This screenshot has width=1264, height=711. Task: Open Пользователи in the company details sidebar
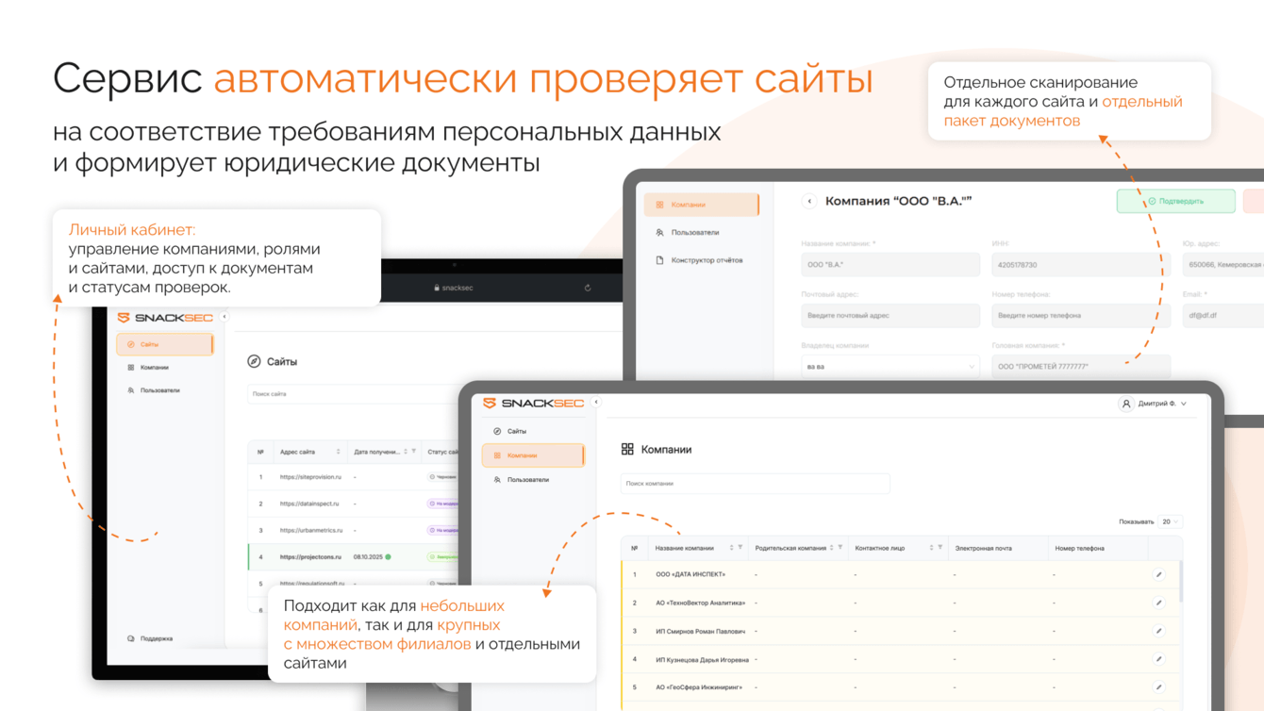[x=702, y=232]
